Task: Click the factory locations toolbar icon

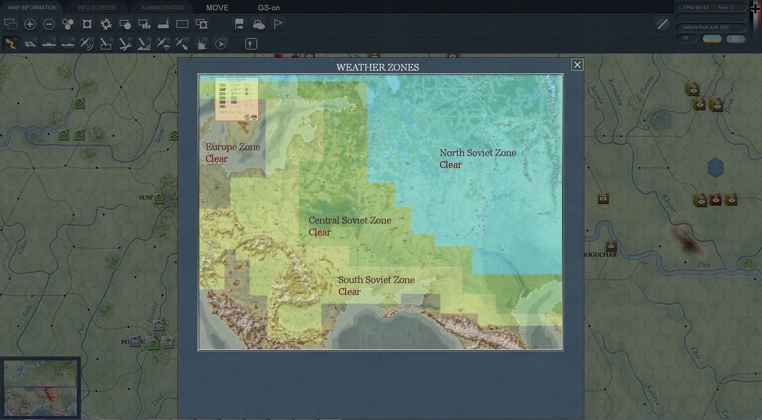Action: coord(163,24)
